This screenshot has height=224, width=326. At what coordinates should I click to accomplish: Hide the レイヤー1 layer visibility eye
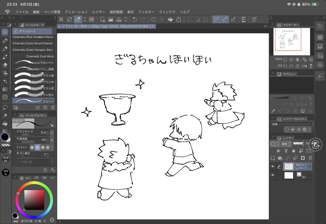pos(273,166)
